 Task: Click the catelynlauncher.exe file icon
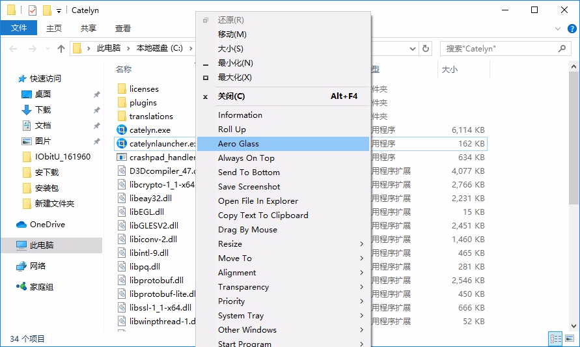coord(122,143)
